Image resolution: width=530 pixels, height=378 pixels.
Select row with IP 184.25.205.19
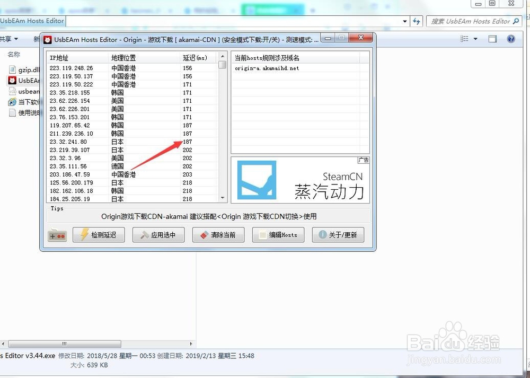(x=132, y=199)
